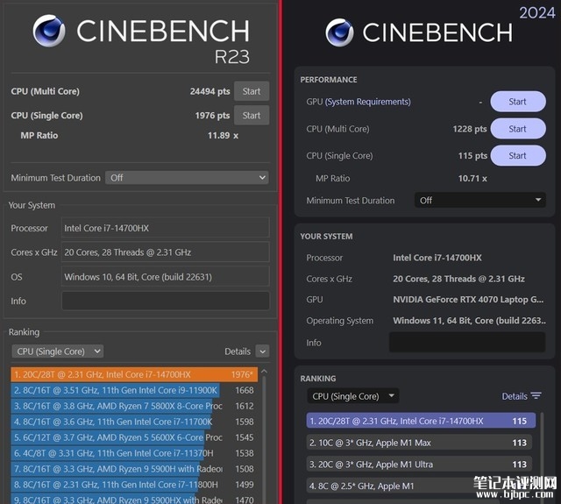The width and height of the screenshot is (561, 504).
Task: Start R23 CPU Multi Core test
Action: (x=252, y=91)
